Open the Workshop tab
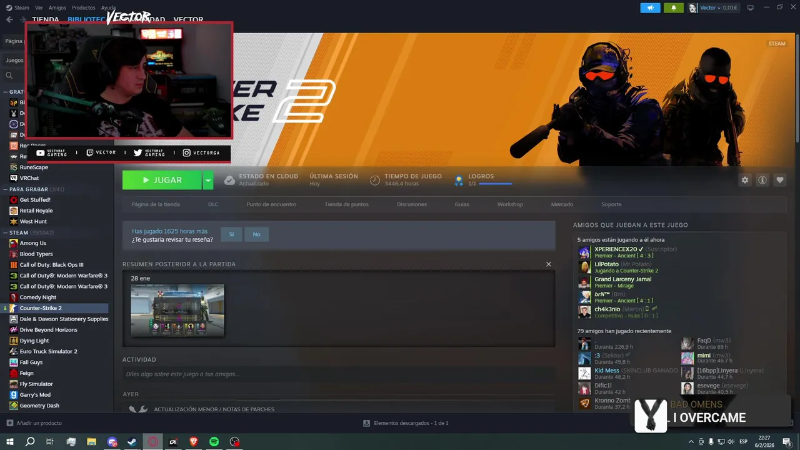 click(510, 204)
